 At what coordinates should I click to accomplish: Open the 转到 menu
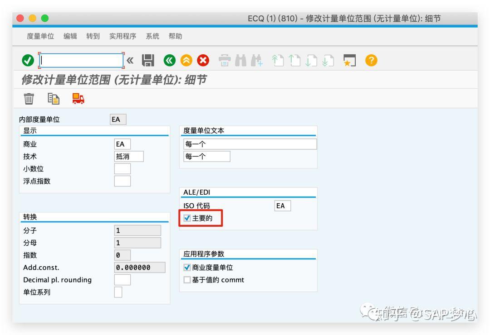tap(93, 36)
